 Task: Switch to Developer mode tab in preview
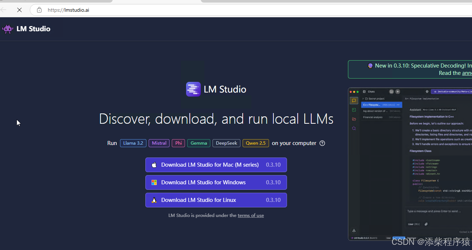coord(411,238)
